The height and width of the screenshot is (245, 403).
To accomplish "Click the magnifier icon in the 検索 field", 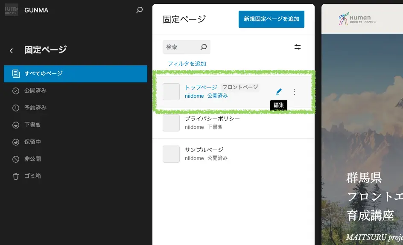I will [x=204, y=47].
